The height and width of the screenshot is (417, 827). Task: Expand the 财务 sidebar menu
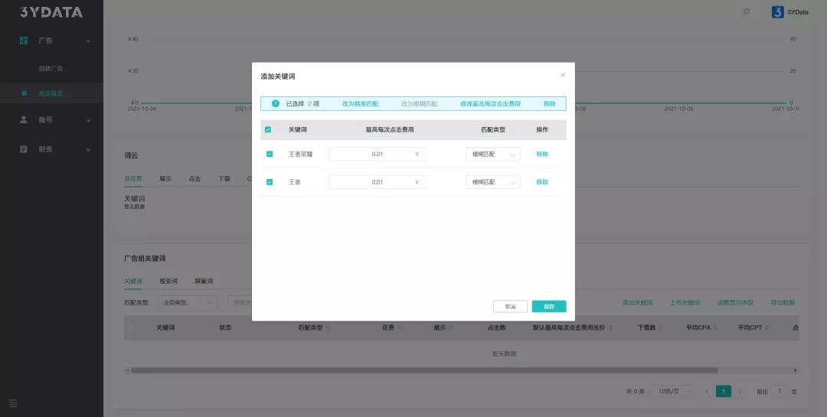click(x=88, y=150)
